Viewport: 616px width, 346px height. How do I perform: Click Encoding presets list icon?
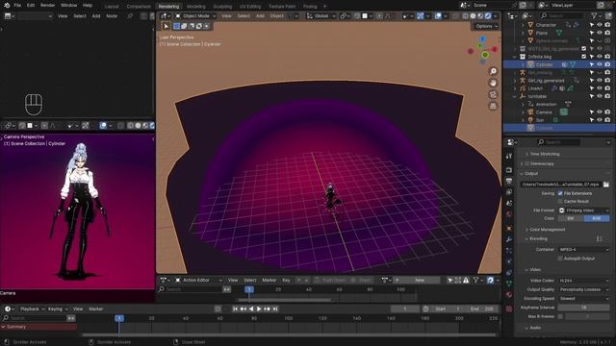tap(599, 238)
